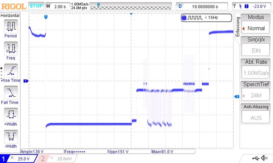Click the measurement page dots indicator

[2, 74]
